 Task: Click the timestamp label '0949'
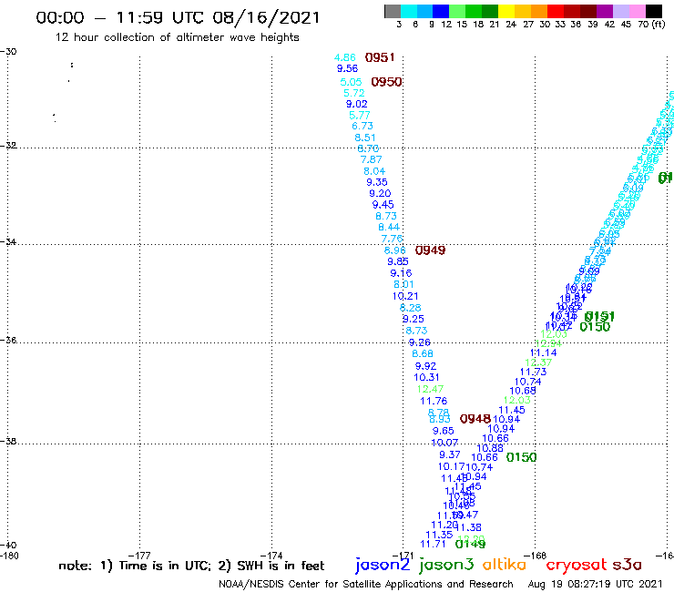(x=430, y=250)
